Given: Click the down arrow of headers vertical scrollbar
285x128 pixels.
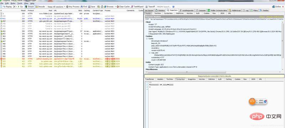Looking at the screenshot, I should pos(283,69).
